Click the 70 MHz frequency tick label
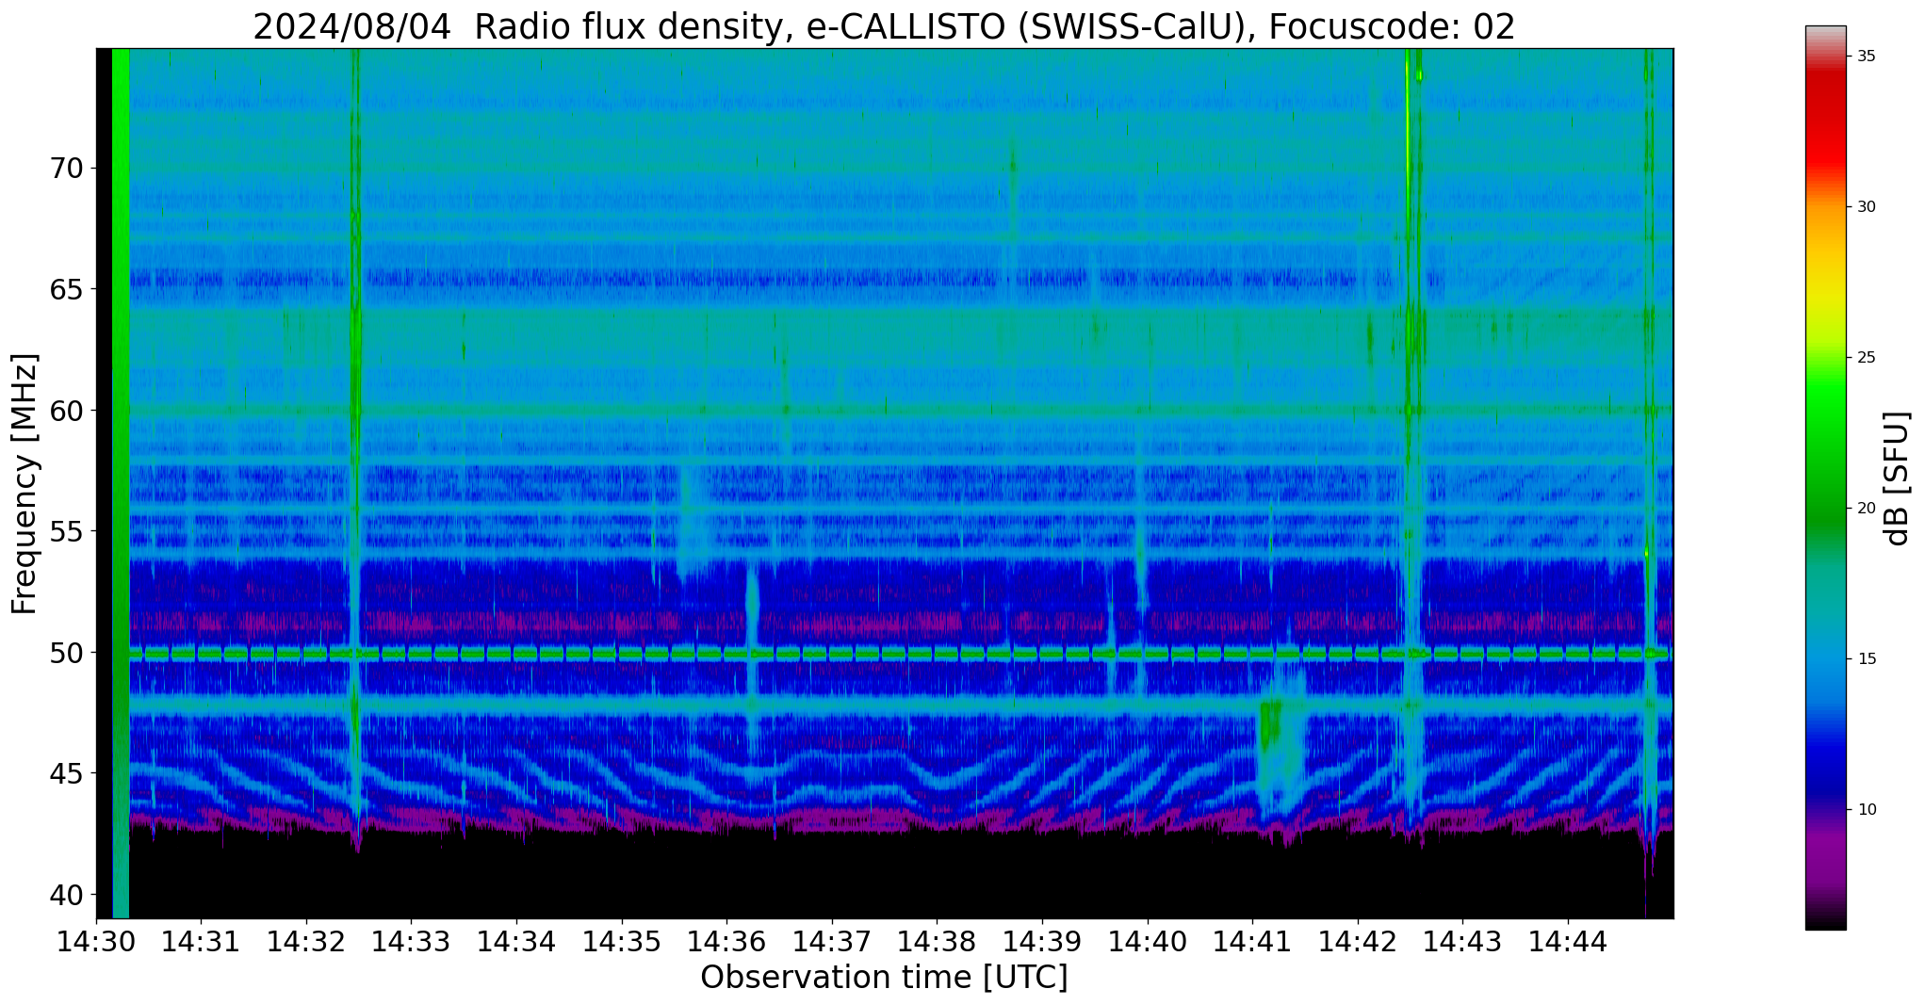This screenshot has width=1925, height=1005. (x=66, y=169)
